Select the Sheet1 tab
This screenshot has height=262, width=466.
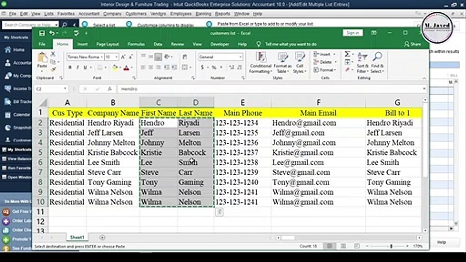[x=77, y=237]
